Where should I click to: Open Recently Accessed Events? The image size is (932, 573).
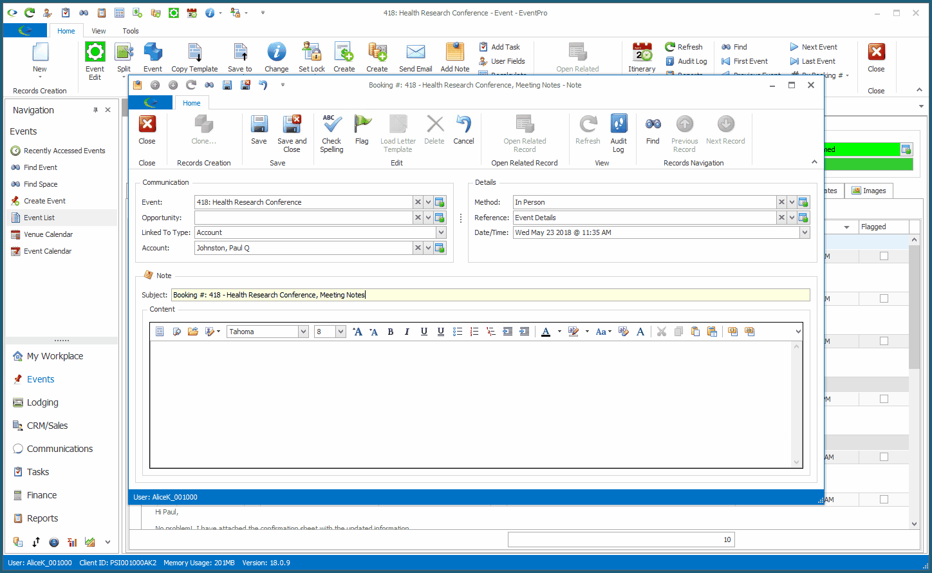pyautogui.click(x=64, y=151)
